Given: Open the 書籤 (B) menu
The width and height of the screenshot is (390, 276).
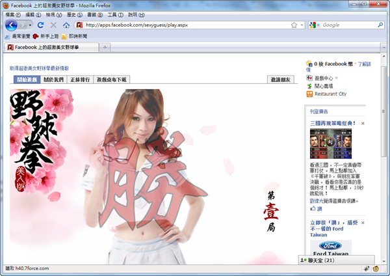Looking at the screenshot, I should point(95,15).
